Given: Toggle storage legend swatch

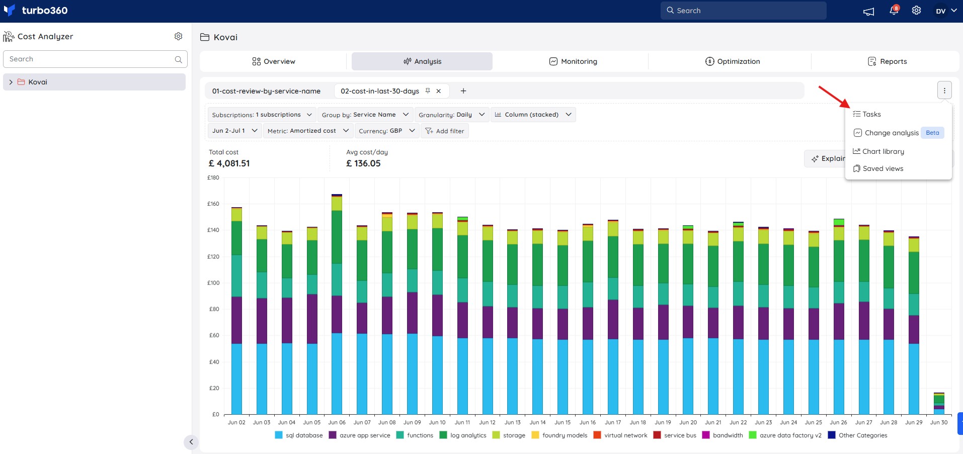Looking at the screenshot, I should click(x=496, y=435).
